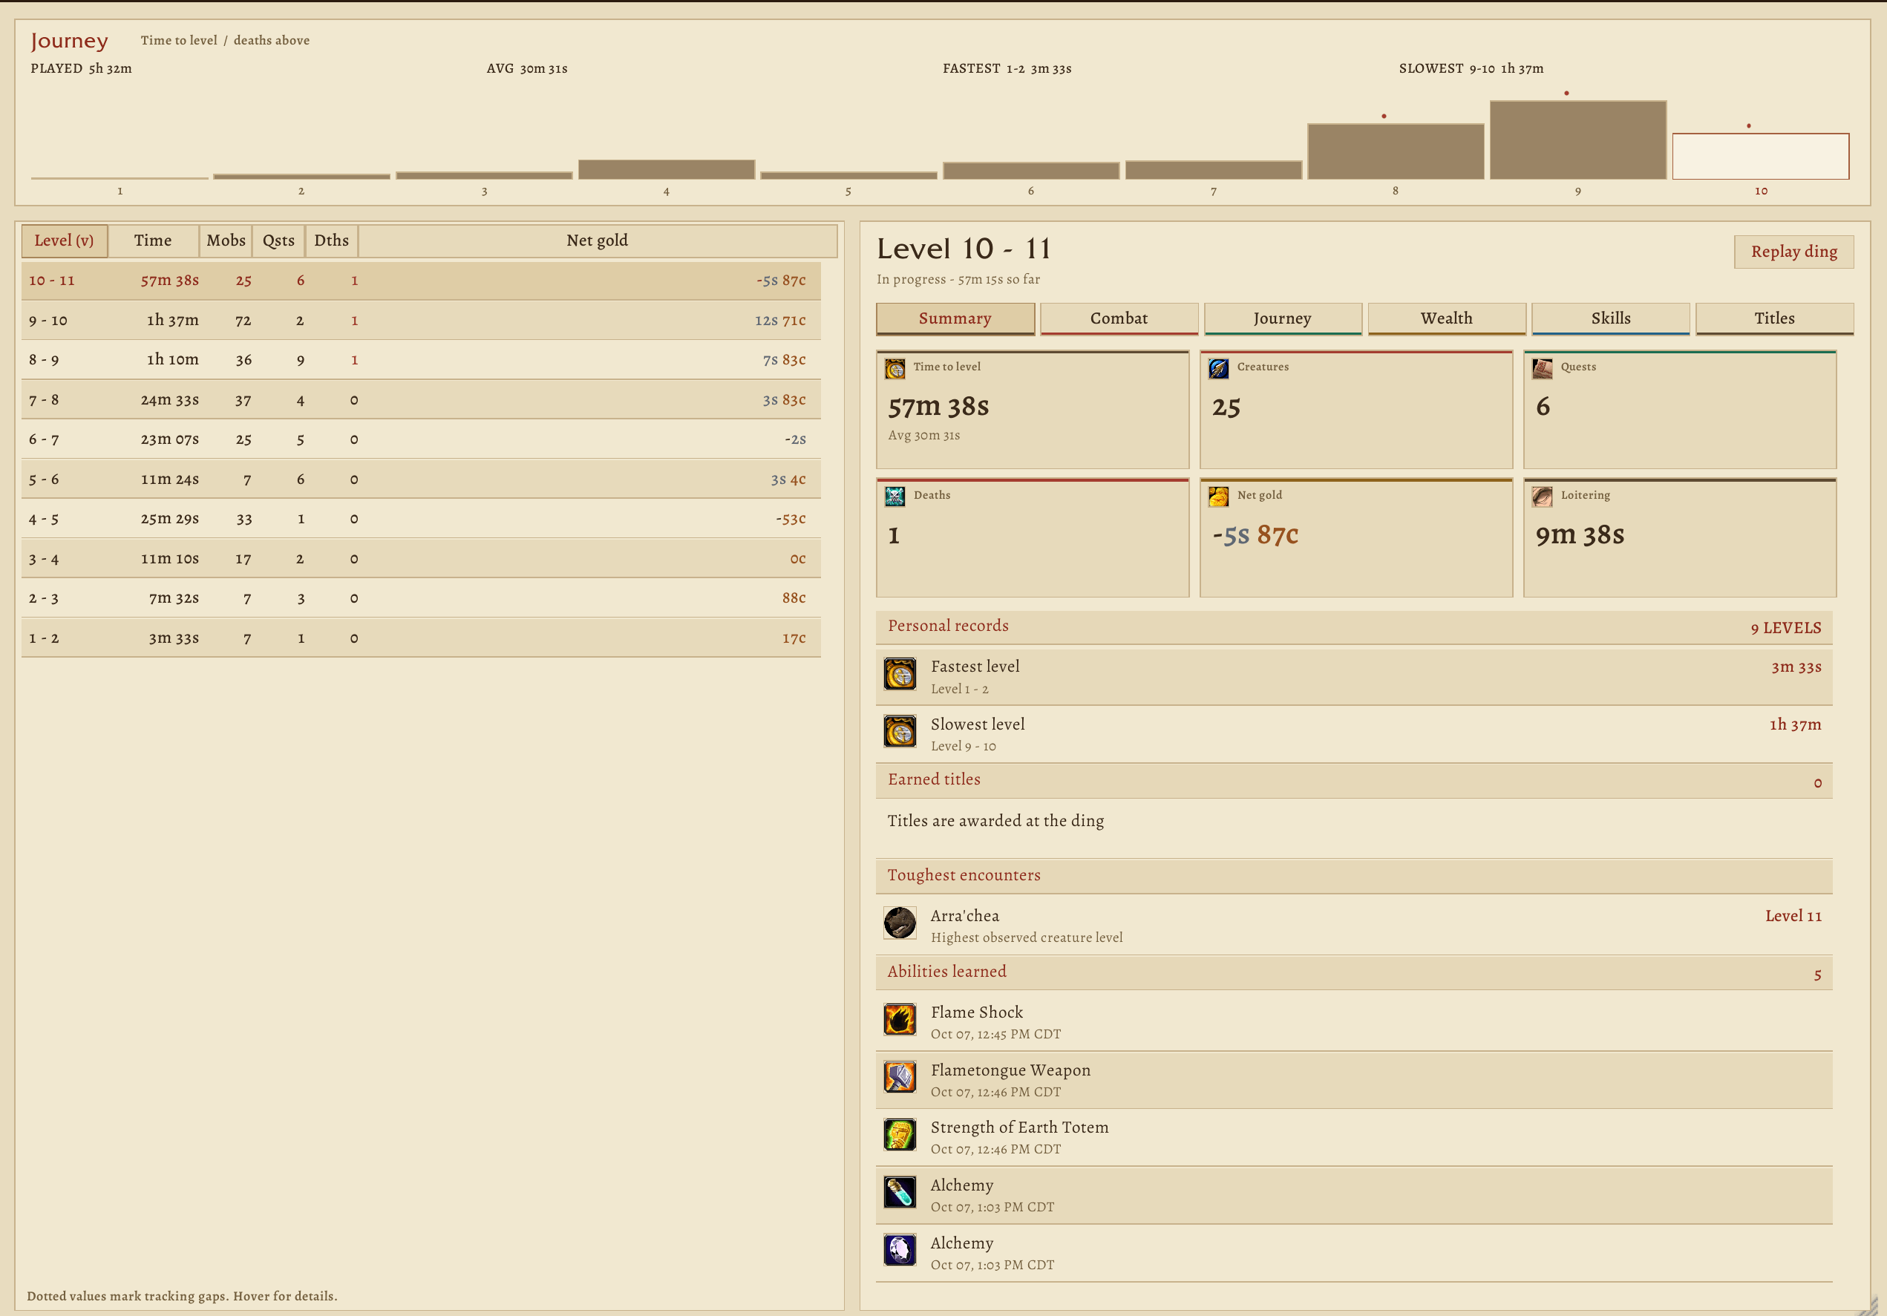Open the Titles tab
Image resolution: width=1887 pixels, height=1316 pixels.
[x=1774, y=319]
